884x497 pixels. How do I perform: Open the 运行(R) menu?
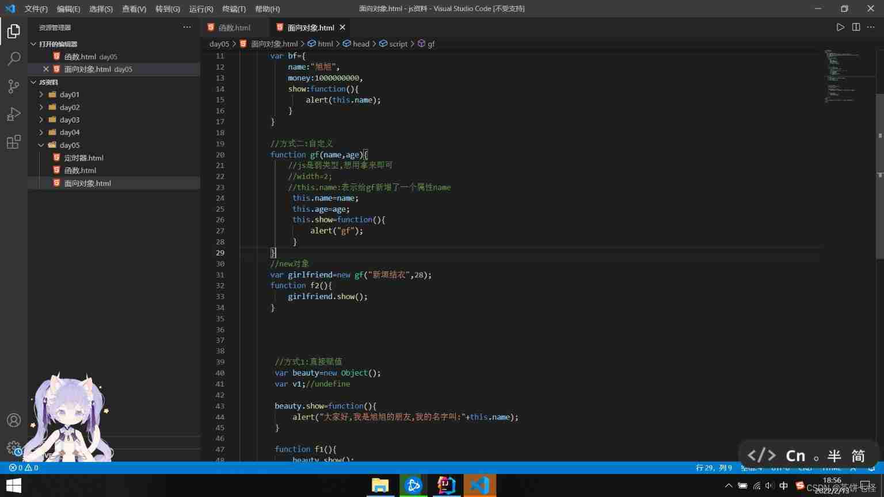[x=201, y=9]
